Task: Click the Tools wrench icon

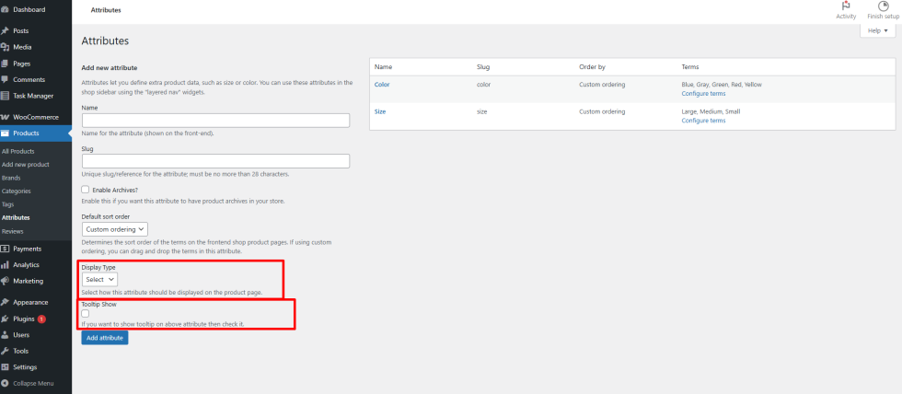Action: point(5,351)
